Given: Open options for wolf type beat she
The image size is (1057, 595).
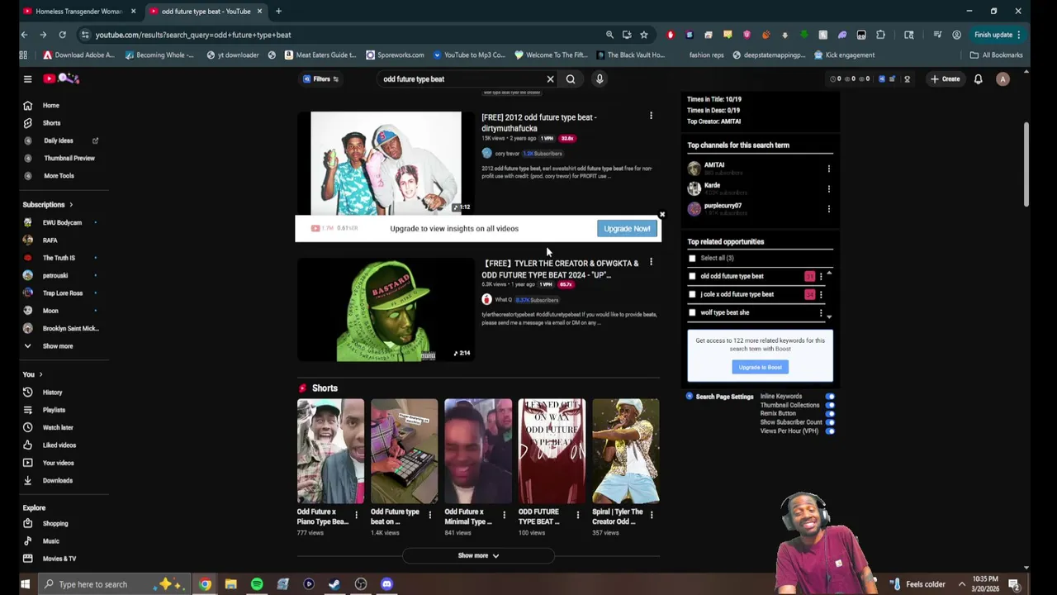Looking at the screenshot, I should [x=820, y=313].
